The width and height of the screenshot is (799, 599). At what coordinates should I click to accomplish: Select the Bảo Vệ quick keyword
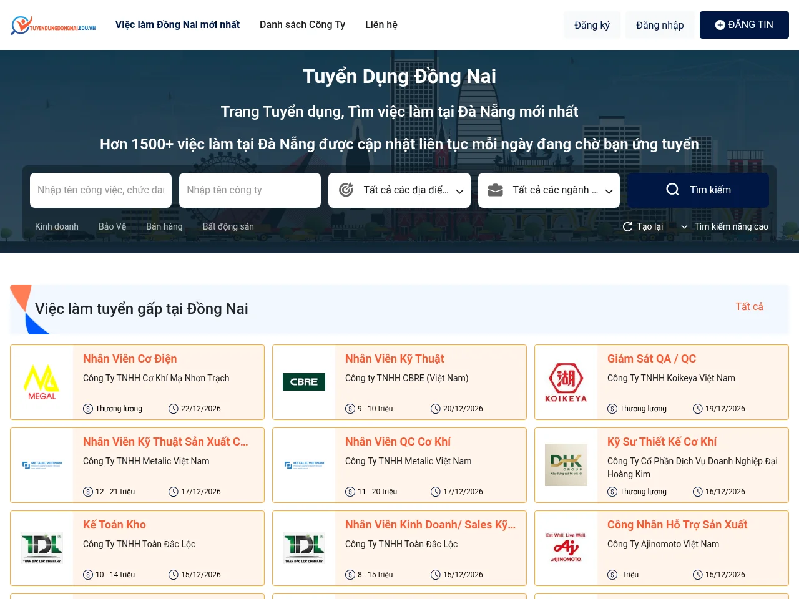112,226
